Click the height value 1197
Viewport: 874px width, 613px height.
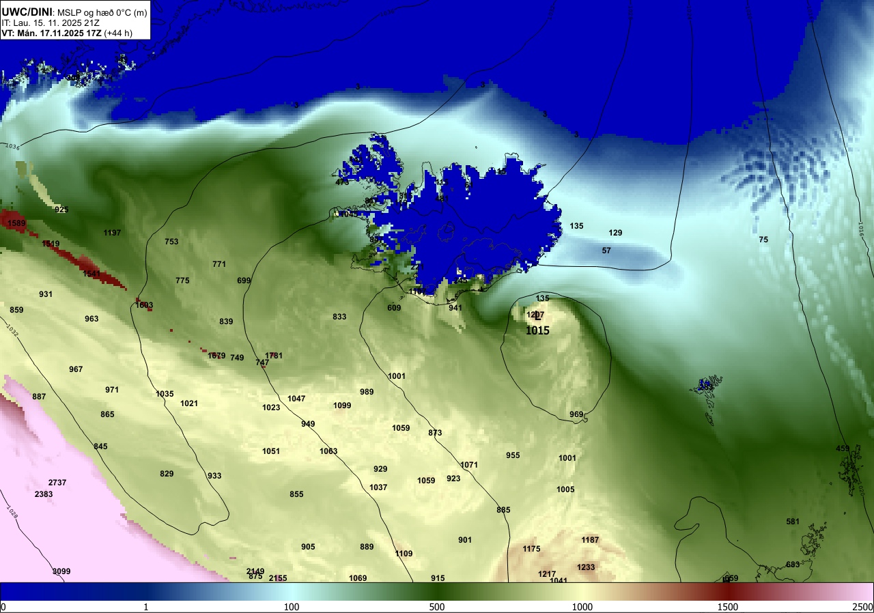coord(112,233)
